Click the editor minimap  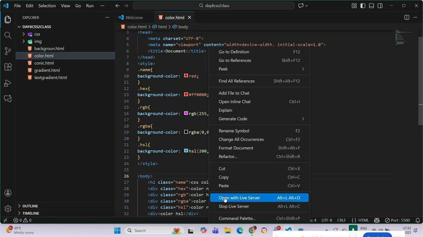point(403,38)
